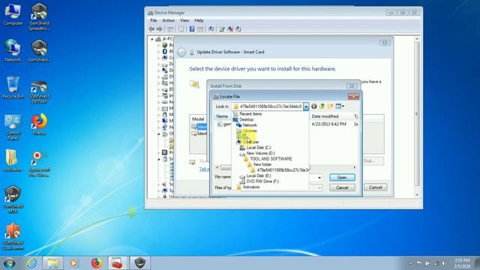Go back to last folder visited
The width and height of the screenshot is (480, 270).
[x=313, y=106]
